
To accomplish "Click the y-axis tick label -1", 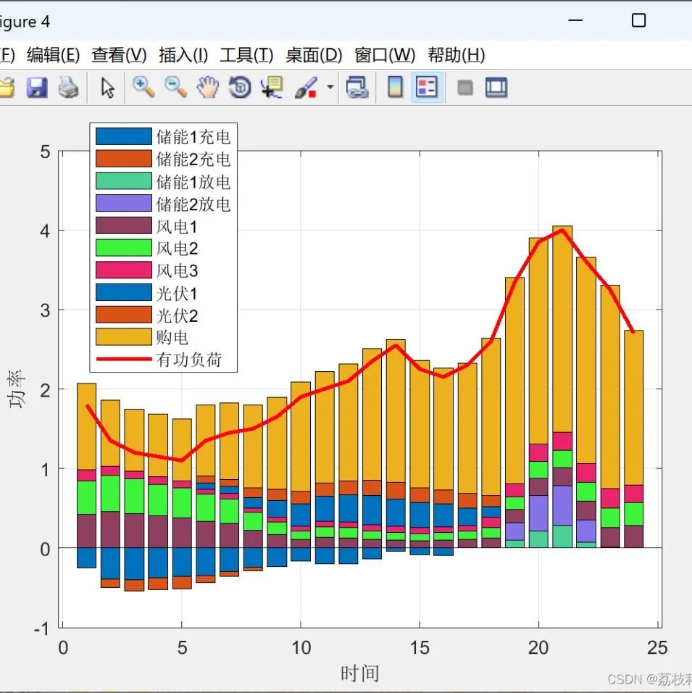I will click(x=42, y=628).
